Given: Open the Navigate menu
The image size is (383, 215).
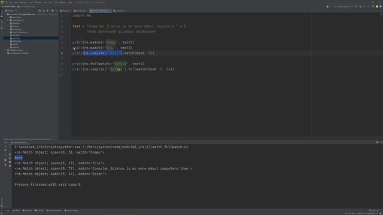Looking at the screenshot, I should click(24, 2).
